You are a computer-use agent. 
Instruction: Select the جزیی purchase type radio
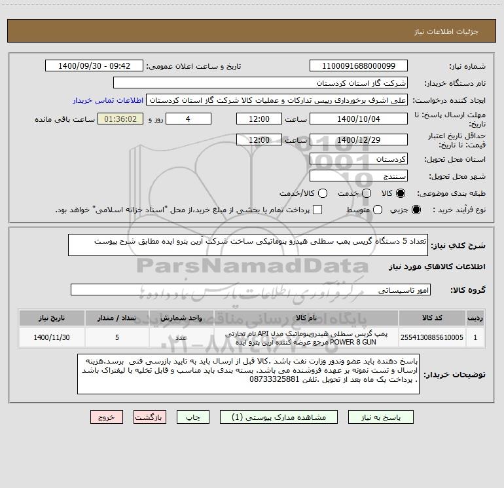click(416, 210)
